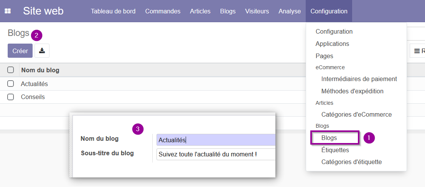Open the Actualités blog record
Screen dimensions: 425x187
[35, 84]
